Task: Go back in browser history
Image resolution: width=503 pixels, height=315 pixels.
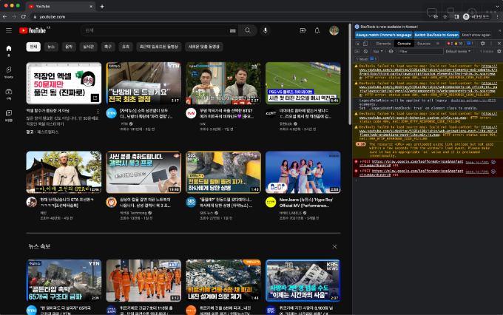Action: pyautogui.click(x=4, y=17)
